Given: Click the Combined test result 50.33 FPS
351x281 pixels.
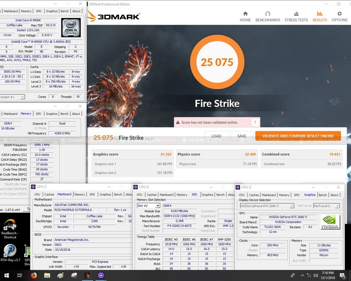Looking at the screenshot, I should (334, 164).
